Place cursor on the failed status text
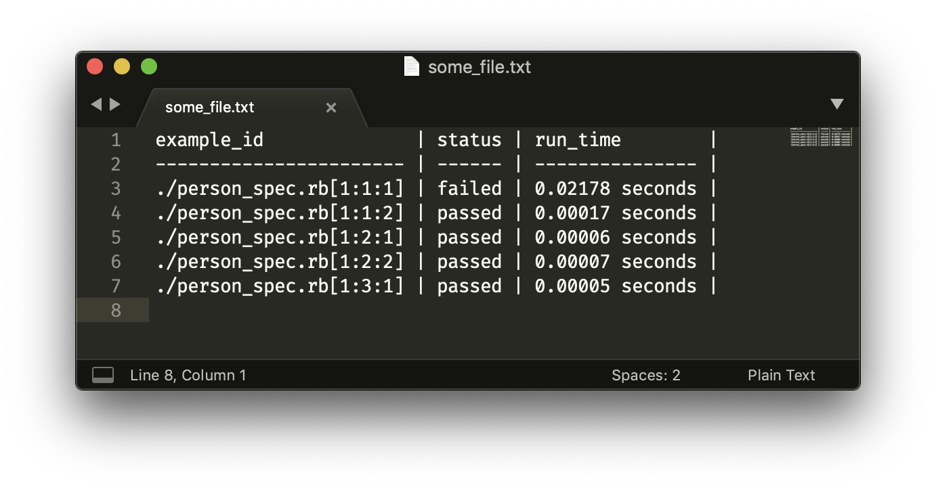This screenshot has width=936, height=490. (x=469, y=189)
